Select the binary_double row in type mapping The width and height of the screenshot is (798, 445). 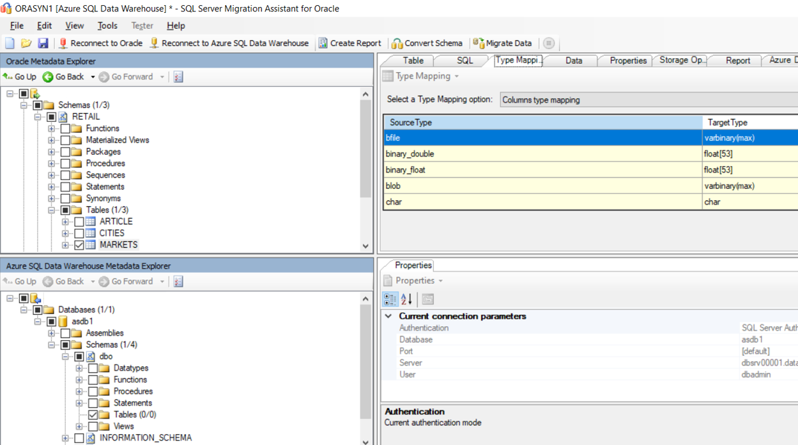click(543, 154)
